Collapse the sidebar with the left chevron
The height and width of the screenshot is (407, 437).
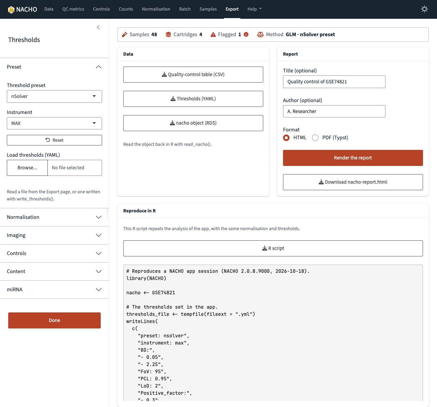(98, 27)
